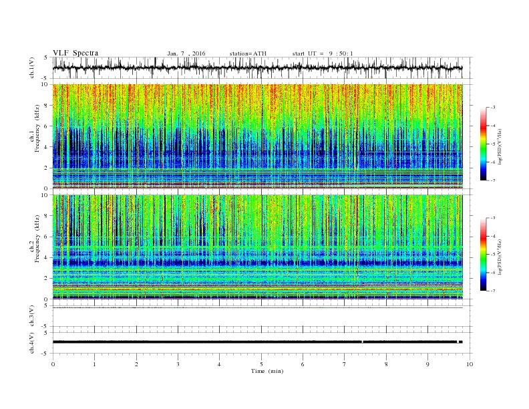529x409 pixels.
Task: Click the "2" kHz tick on ch.2 frequency axis
Action: pyautogui.click(x=47, y=279)
